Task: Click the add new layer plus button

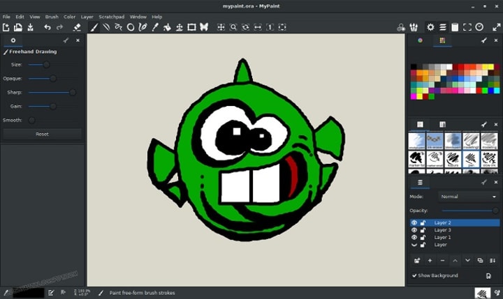Action: coord(430,260)
